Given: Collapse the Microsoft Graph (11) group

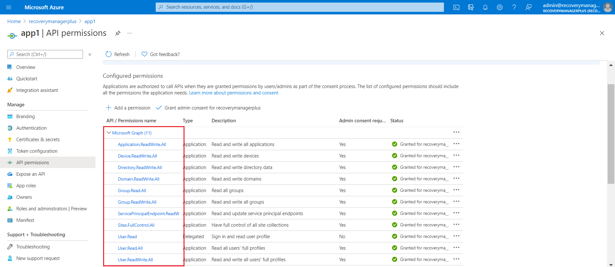Looking at the screenshot, I should 109,133.
